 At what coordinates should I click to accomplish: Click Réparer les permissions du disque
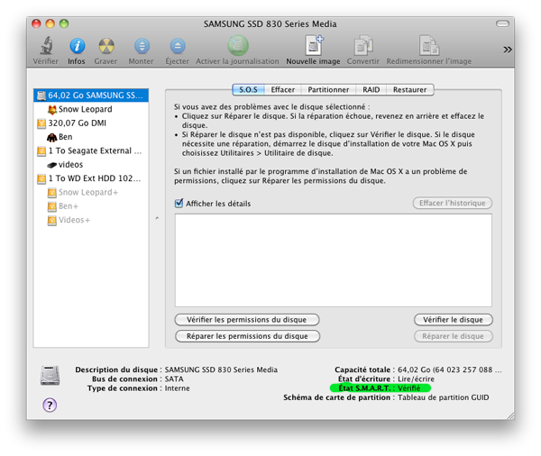click(247, 336)
